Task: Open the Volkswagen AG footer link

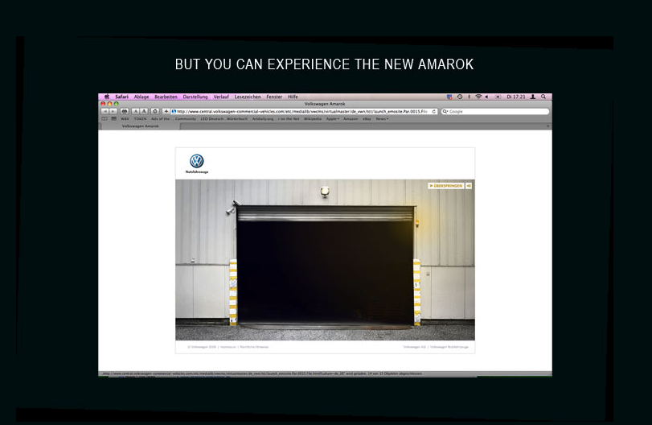Action: [415, 347]
